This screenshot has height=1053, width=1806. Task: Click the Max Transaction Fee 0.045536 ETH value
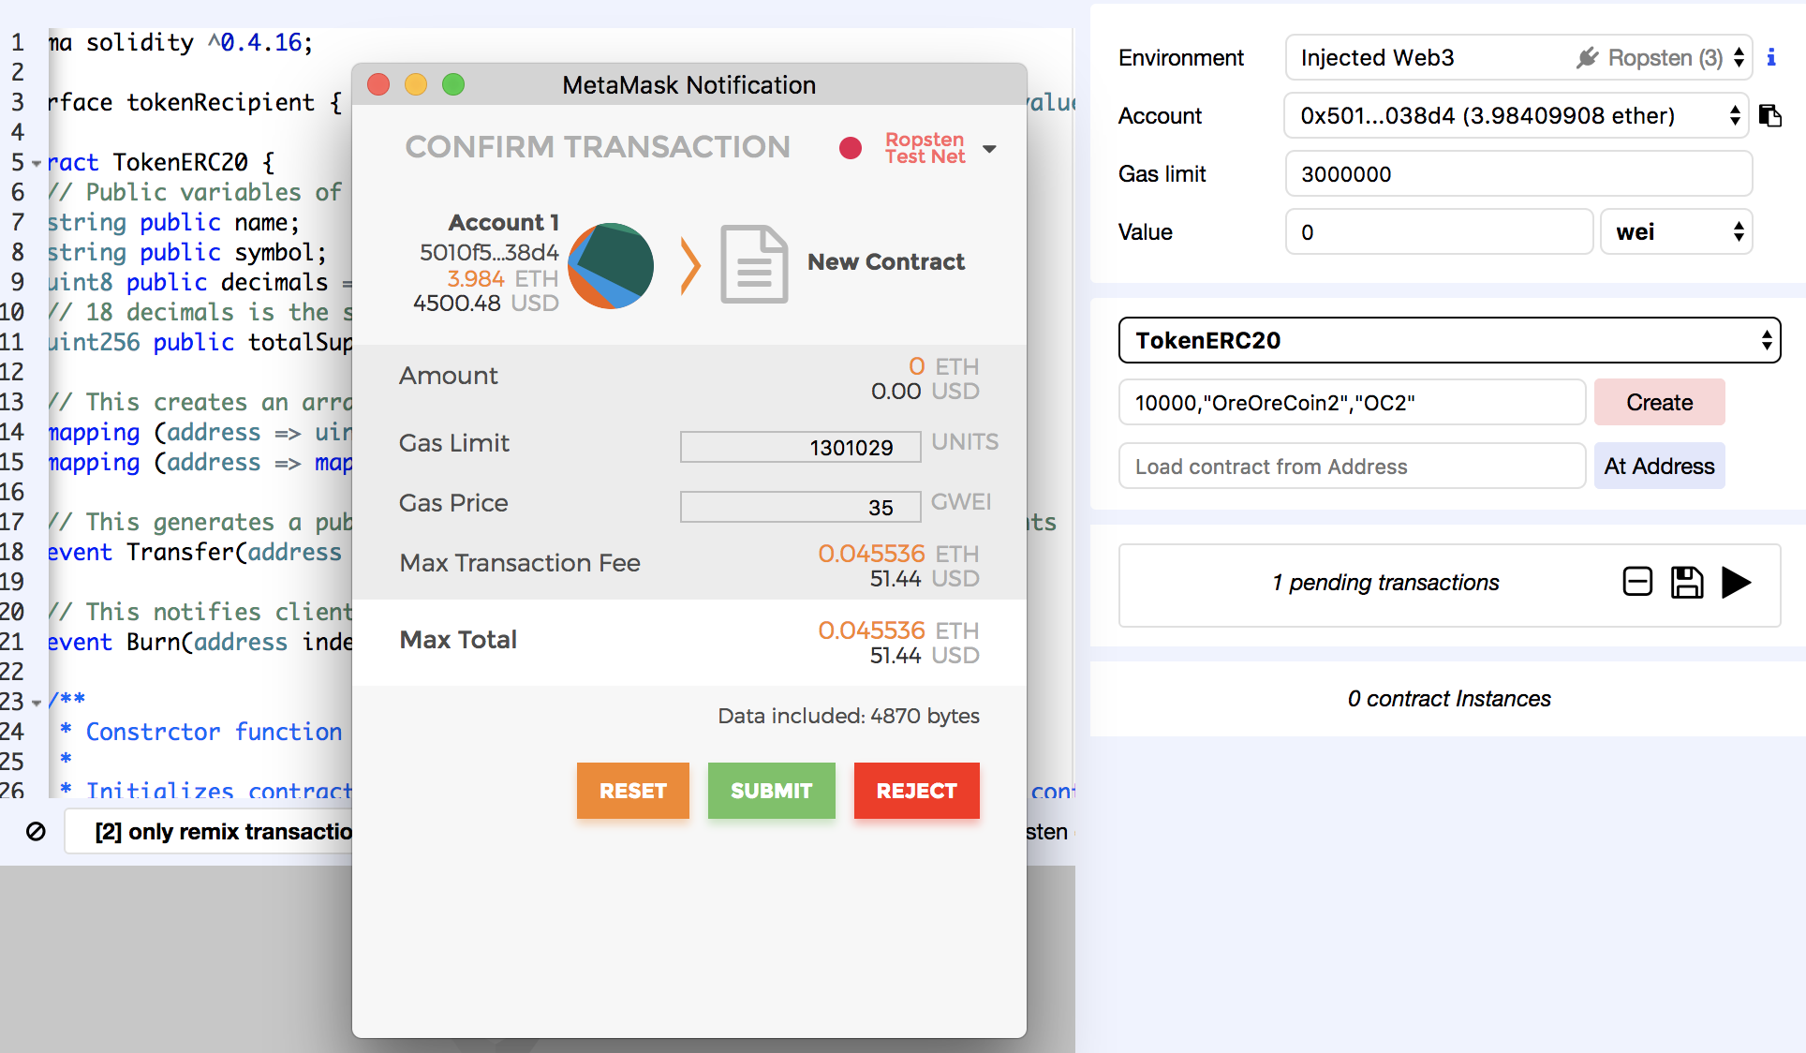coord(899,554)
